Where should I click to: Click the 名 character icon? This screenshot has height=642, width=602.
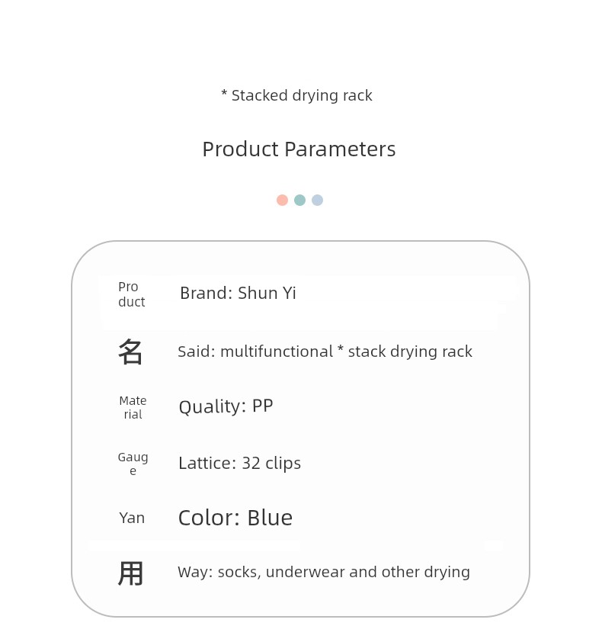131,352
